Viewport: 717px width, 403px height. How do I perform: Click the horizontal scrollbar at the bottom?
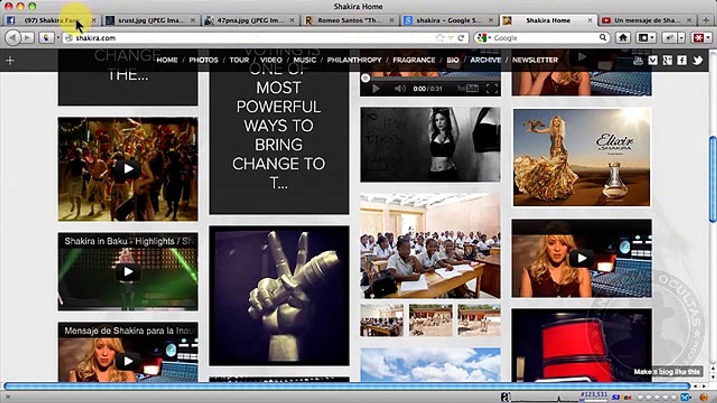click(346, 386)
